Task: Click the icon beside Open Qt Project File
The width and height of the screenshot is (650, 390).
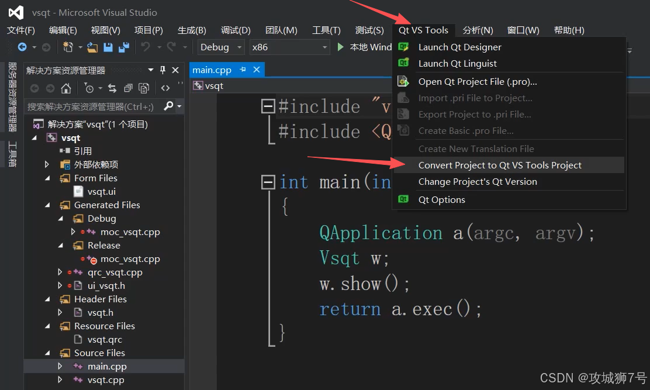Action: pyautogui.click(x=403, y=81)
